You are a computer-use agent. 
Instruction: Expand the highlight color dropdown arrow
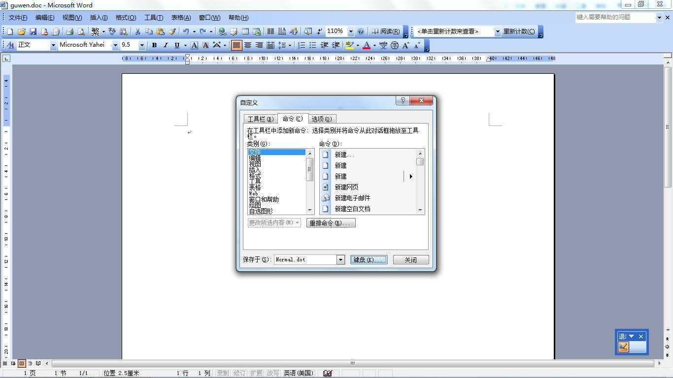358,45
